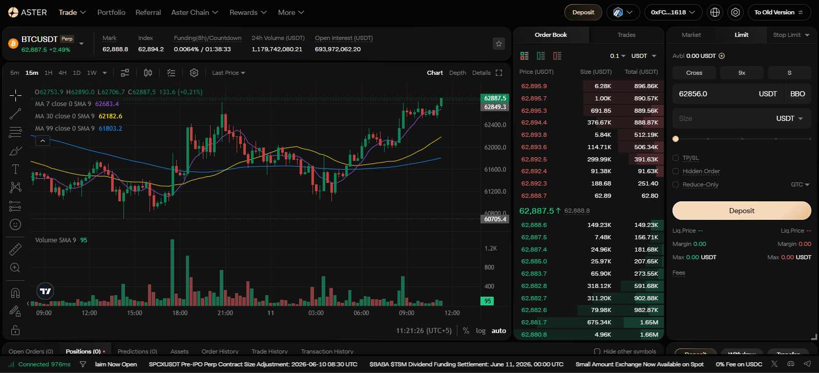This screenshot has width=819, height=373.
Task: Switch to the Market order tab
Action: click(691, 35)
